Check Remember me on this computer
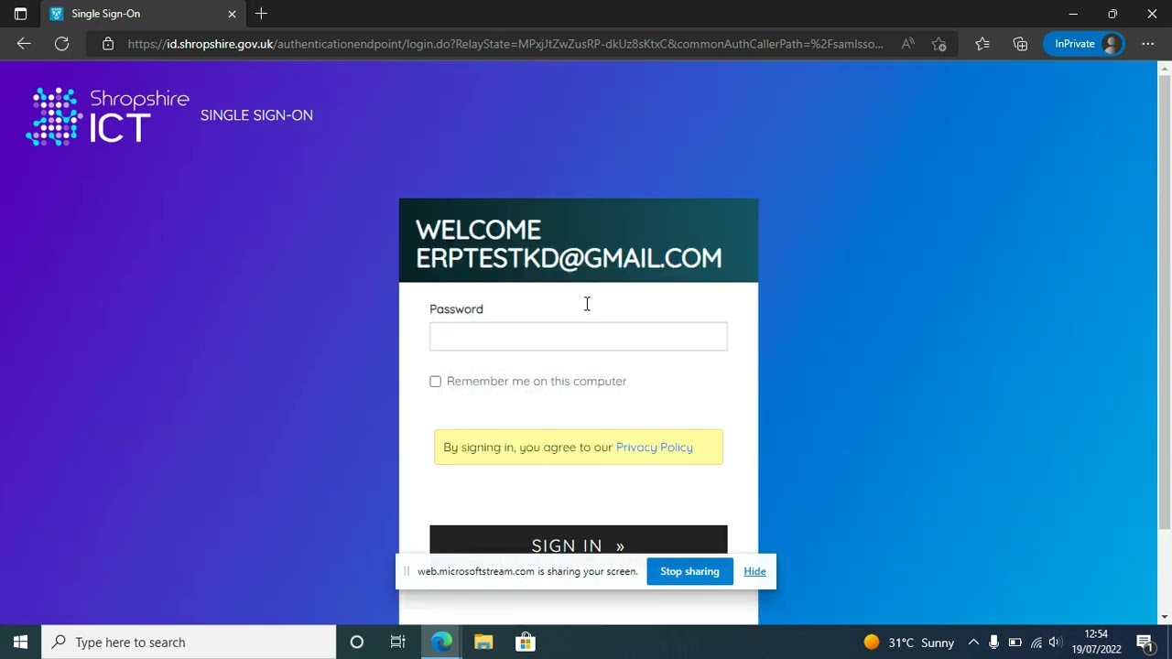The image size is (1172, 659). pyautogui.click(x=435, y=382)
